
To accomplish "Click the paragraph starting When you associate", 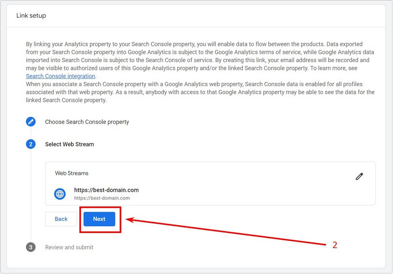I will click(x=200, y=92).
